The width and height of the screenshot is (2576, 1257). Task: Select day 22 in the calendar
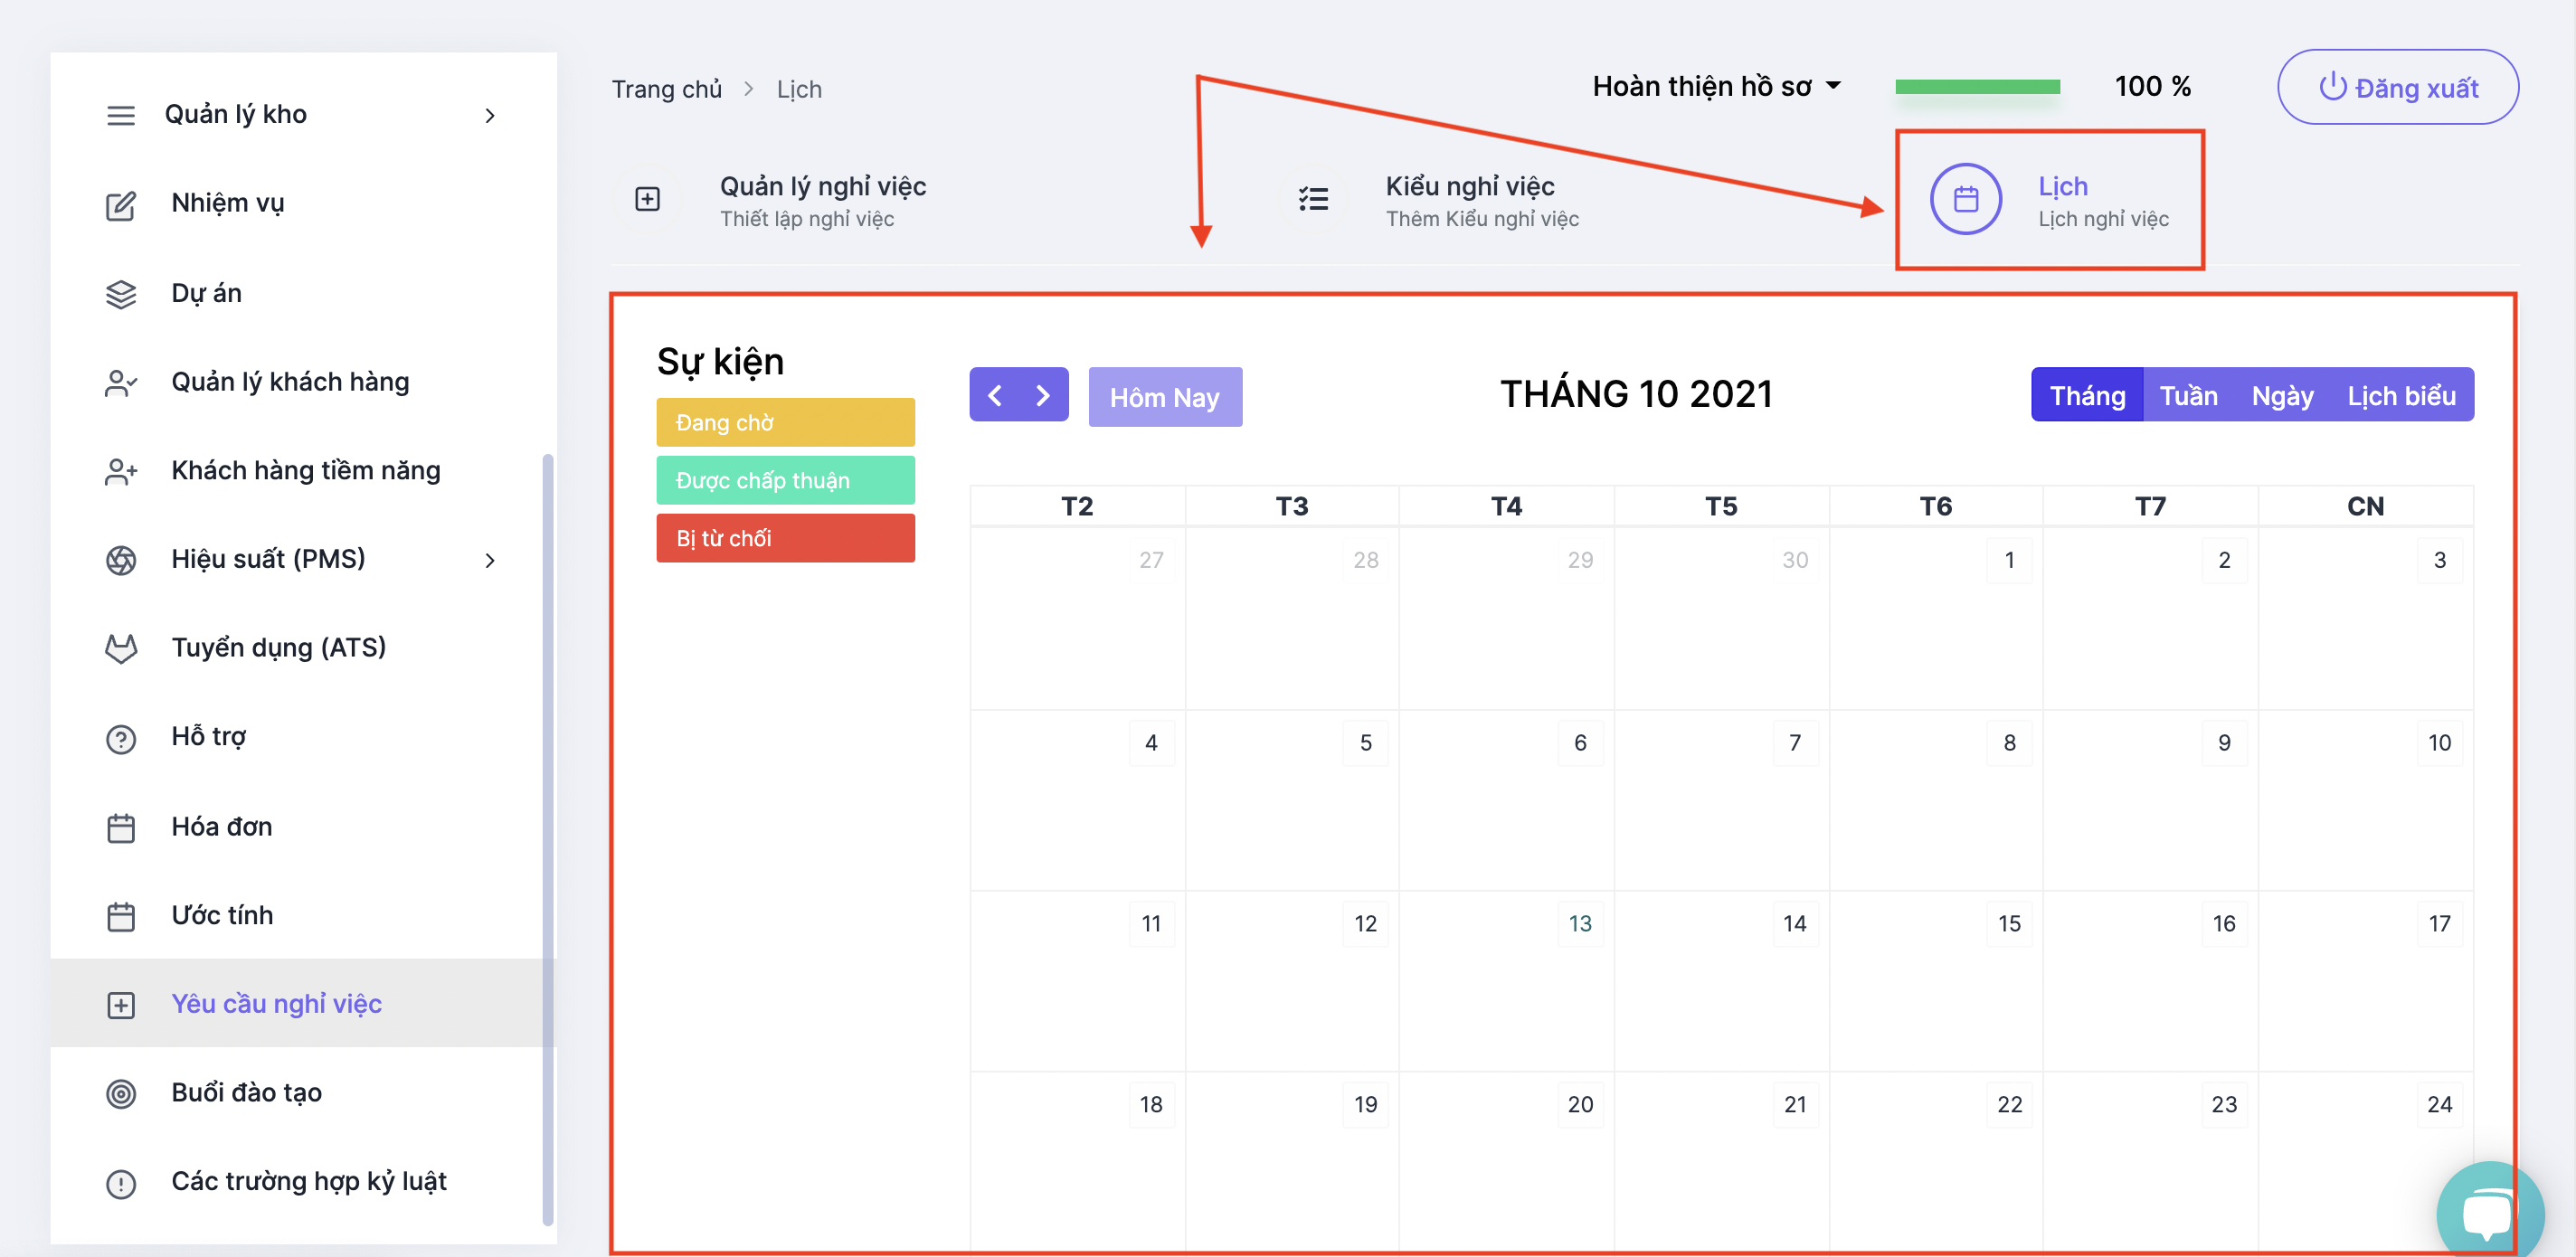click(2009, 1105)
